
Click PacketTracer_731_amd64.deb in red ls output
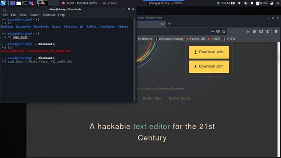click(49, 51)
